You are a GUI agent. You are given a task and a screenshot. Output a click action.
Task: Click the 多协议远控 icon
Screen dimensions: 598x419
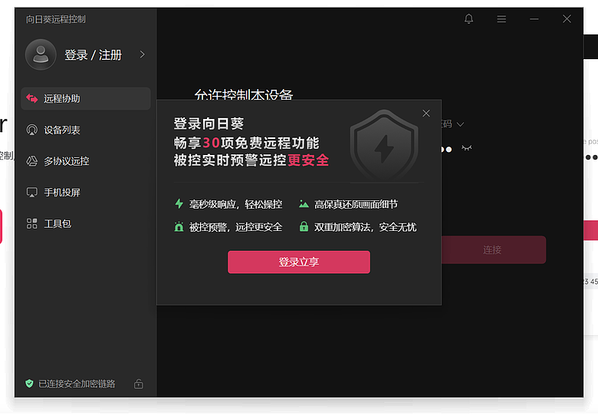(32, 161)
